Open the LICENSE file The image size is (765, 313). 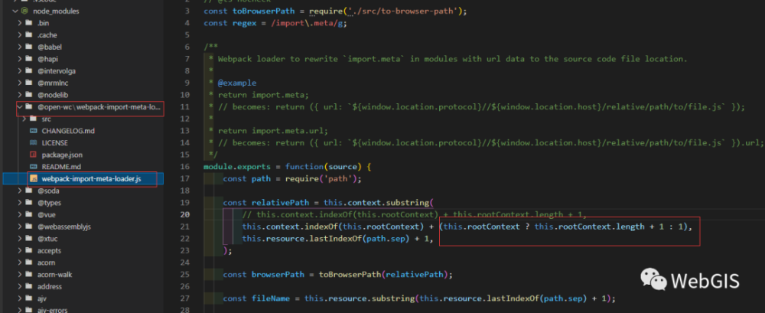click(54, 142)
